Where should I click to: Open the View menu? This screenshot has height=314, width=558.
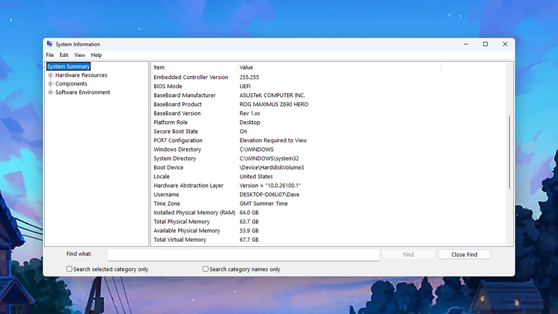[80, 55]
